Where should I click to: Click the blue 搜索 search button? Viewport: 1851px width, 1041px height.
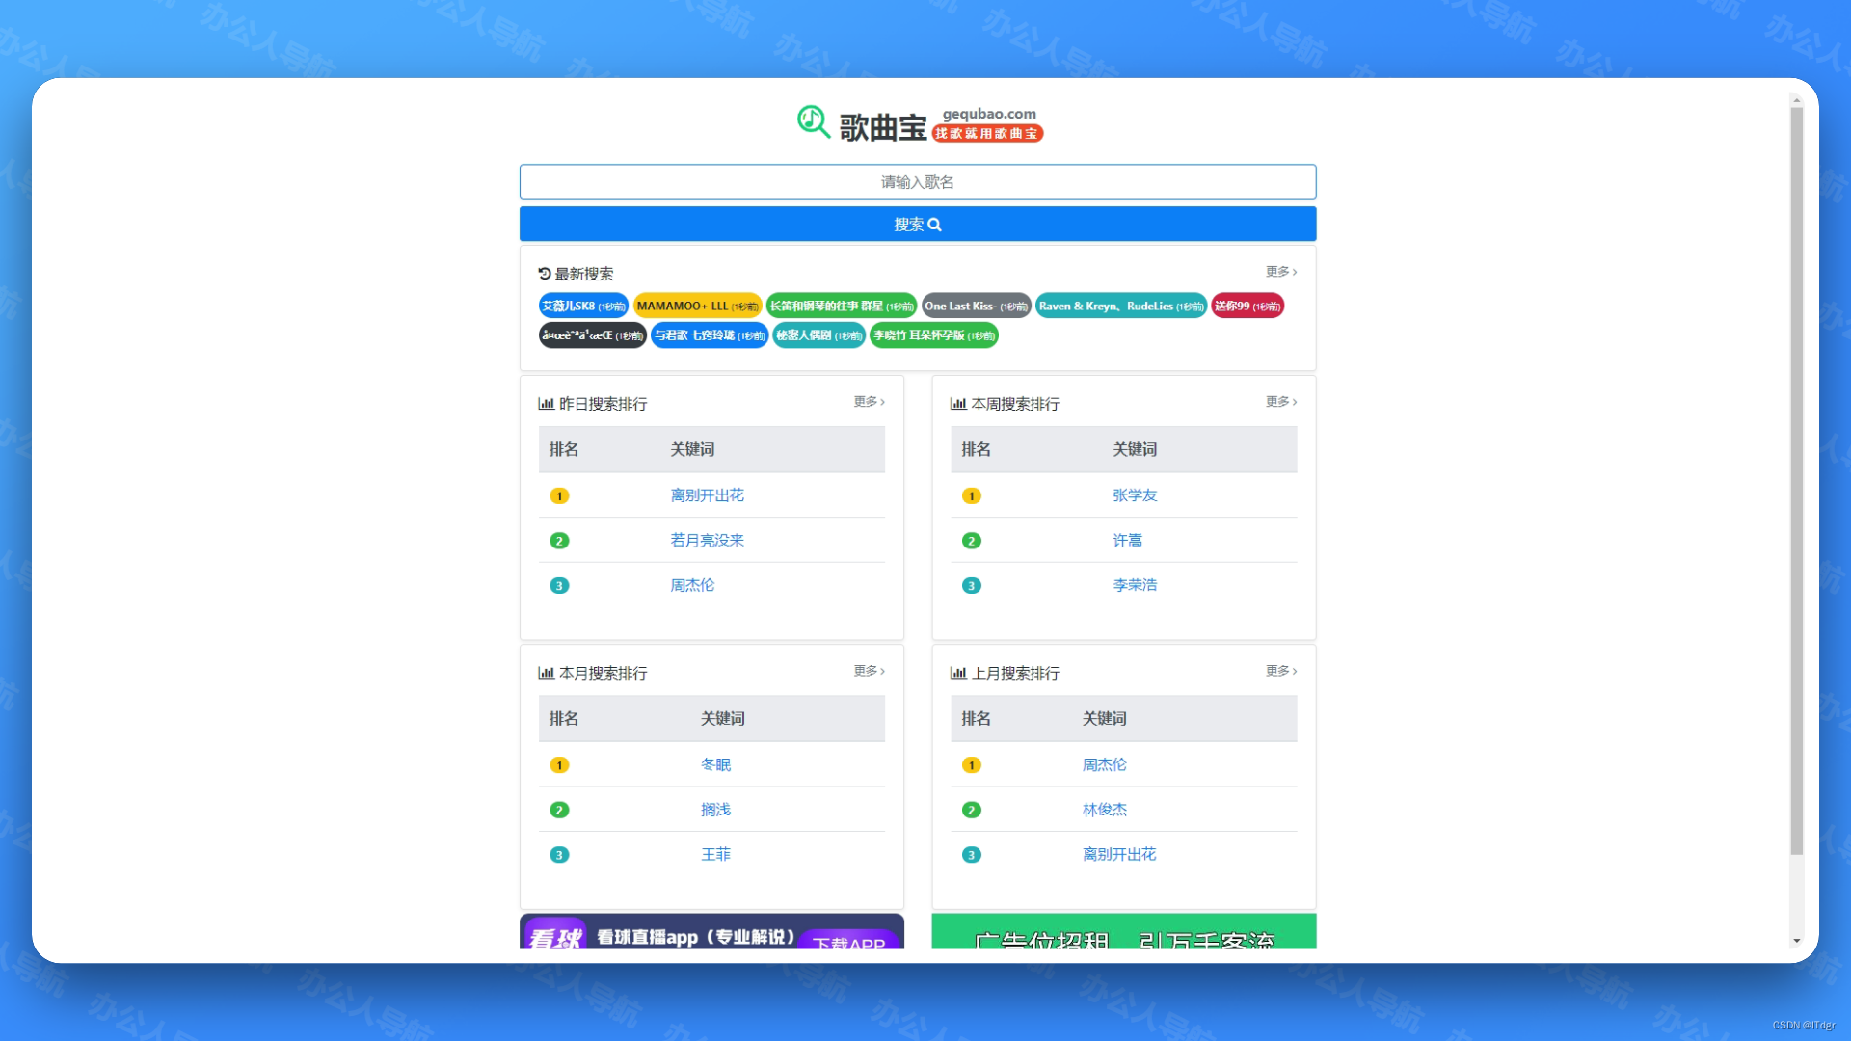coord(917,224)
